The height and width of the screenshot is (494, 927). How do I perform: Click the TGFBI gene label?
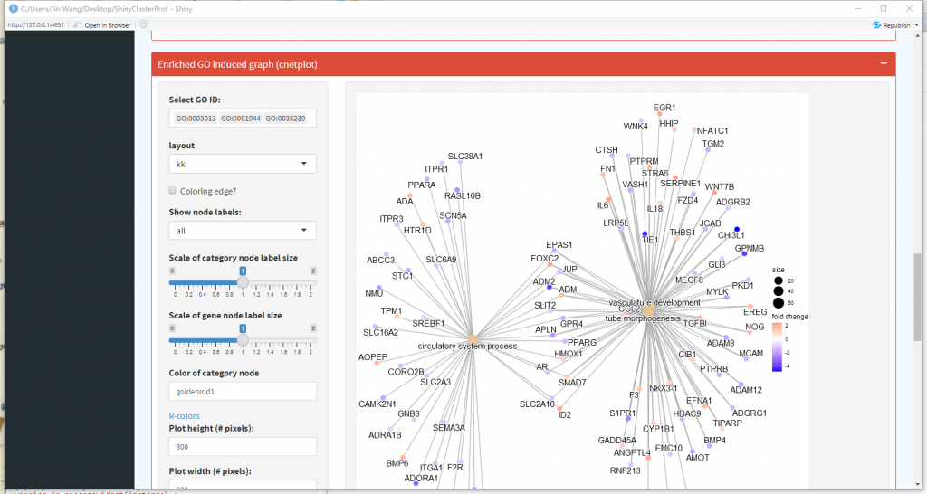(694, 323)
